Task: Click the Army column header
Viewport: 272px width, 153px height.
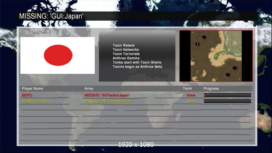Action: pyautogui.click(x=89, y=88)
